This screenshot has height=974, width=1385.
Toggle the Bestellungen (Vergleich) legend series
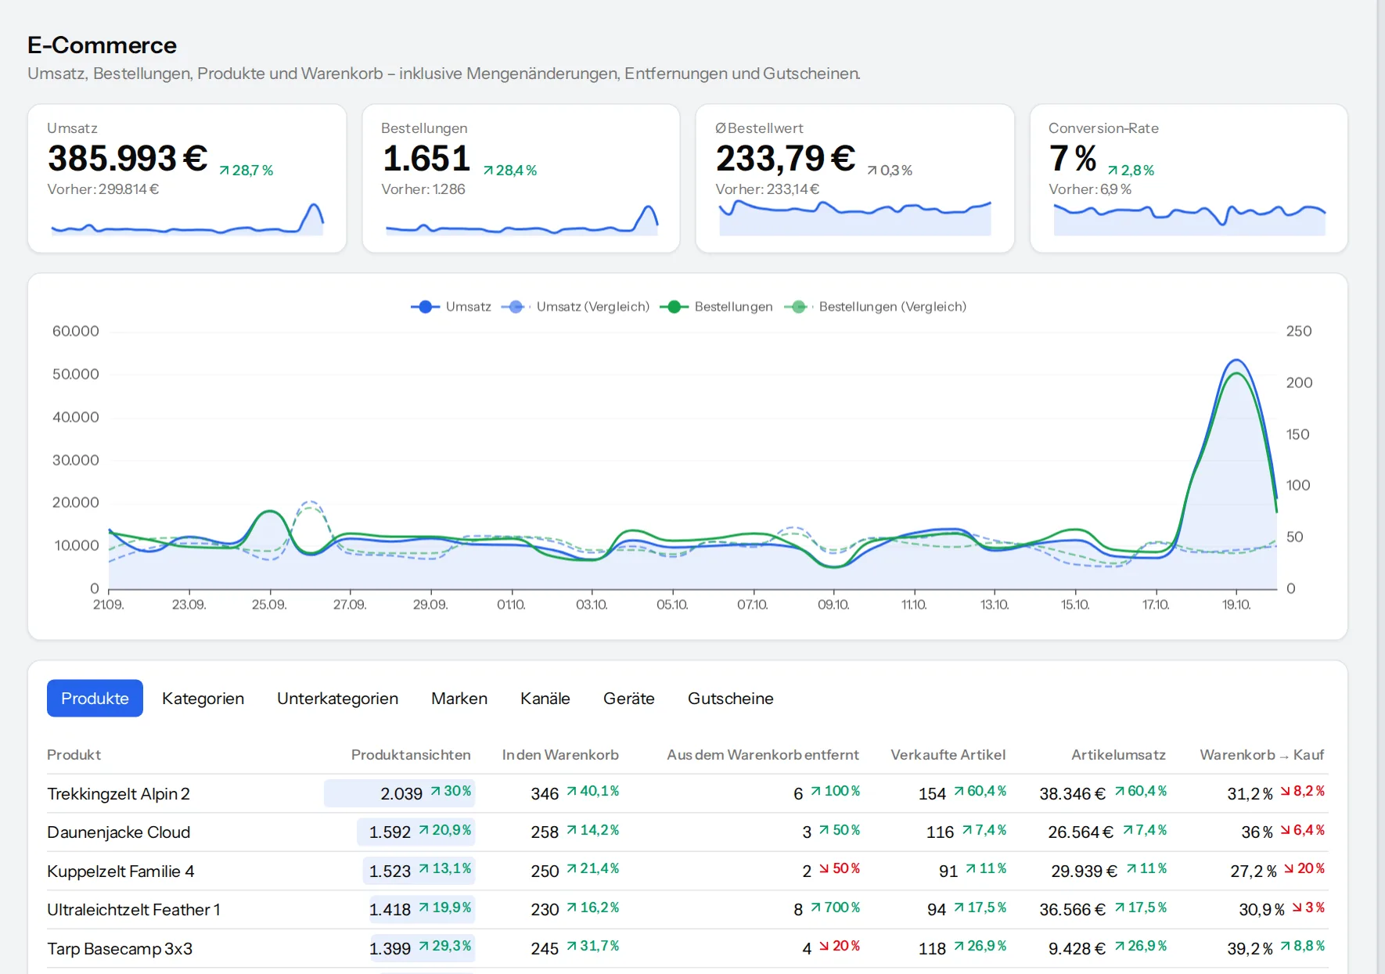(876, 307)
